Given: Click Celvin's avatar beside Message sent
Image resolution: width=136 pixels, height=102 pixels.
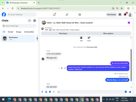Looking at the screenshot, I should point(43,59).
